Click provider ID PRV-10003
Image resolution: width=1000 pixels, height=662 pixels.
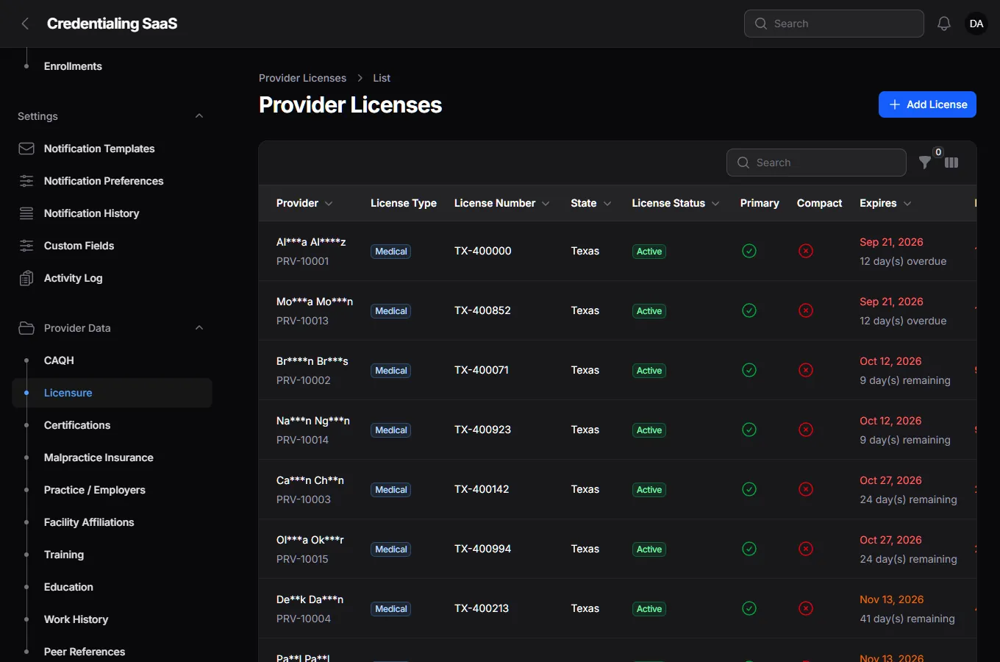pos(304,499)
